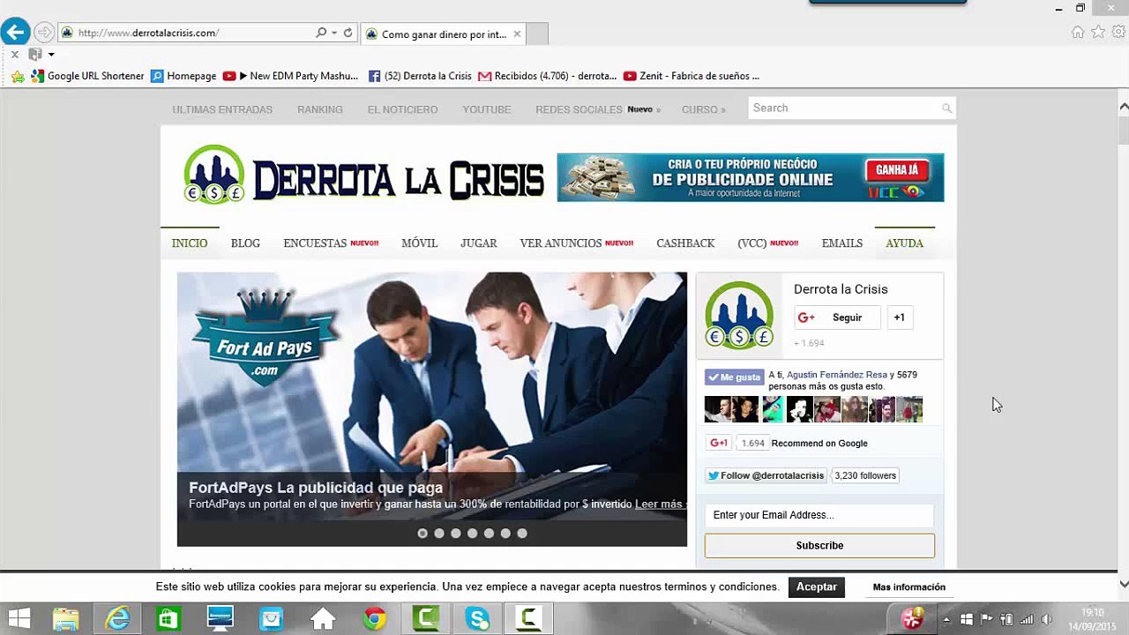This screenshot has width=1129, height=635.
Task: Open Google URL Shortener bookmark
Action: pyautogui.click(x=87, y=76)
